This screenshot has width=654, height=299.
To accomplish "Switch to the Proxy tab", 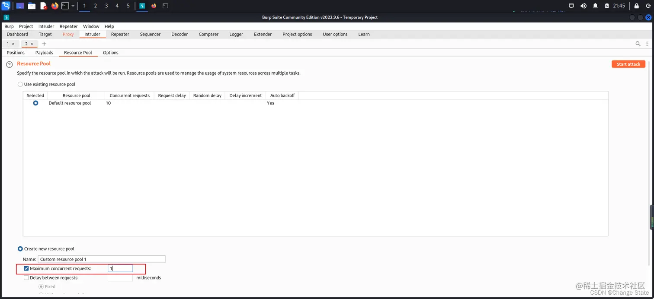I will click(x=68, y=34).
